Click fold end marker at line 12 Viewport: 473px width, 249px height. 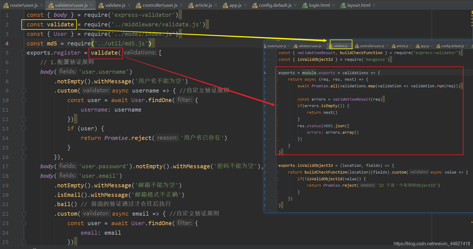[24, 119]
